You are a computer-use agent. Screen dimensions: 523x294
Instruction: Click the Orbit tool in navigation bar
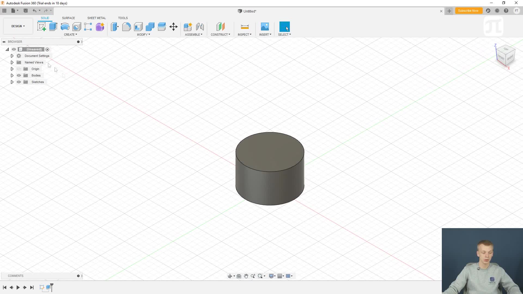tap(230, 276)
